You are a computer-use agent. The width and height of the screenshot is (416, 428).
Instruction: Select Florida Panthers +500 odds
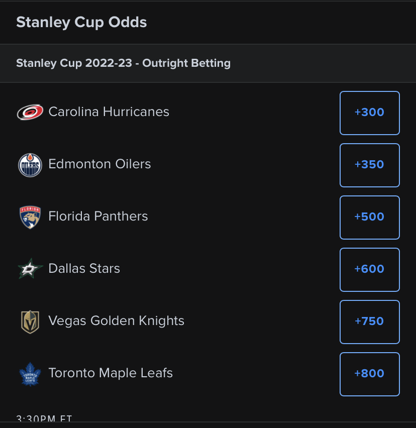(370, 218)
